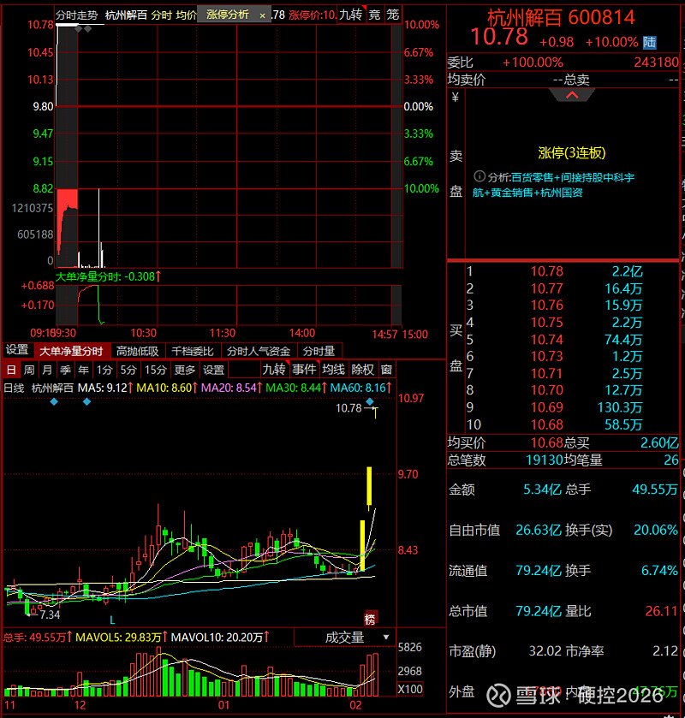
Task: Click the 均价 label in intraday header
Action: tap(186, 15)
